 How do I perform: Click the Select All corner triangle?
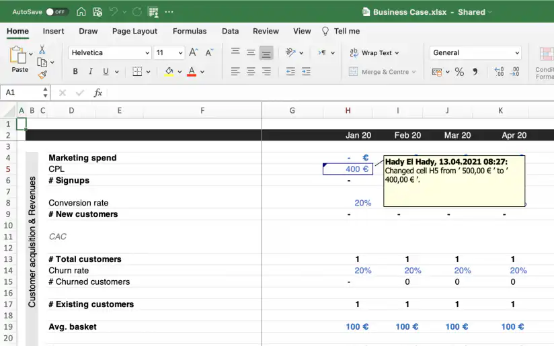[9, 112]
